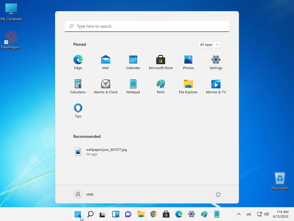Click the VIE language indicator
The image size is (294, 221).
249,214
